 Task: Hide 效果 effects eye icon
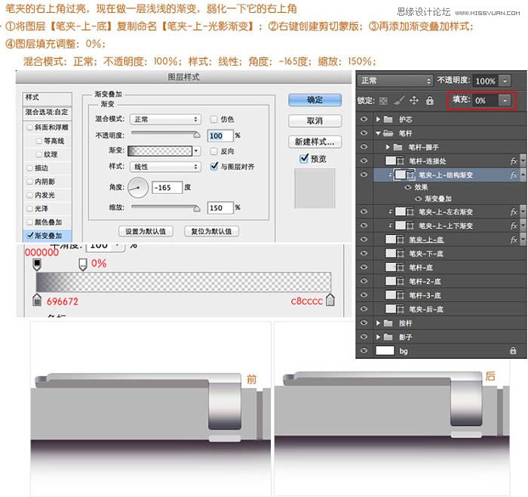(x=408, y=187)
